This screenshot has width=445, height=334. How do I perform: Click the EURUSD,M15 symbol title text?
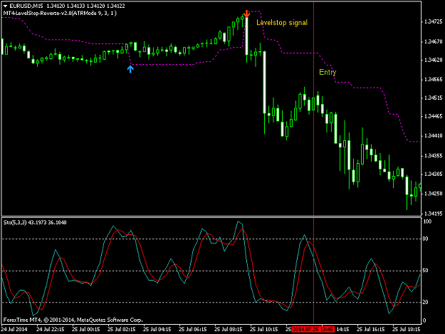[26, 6]
